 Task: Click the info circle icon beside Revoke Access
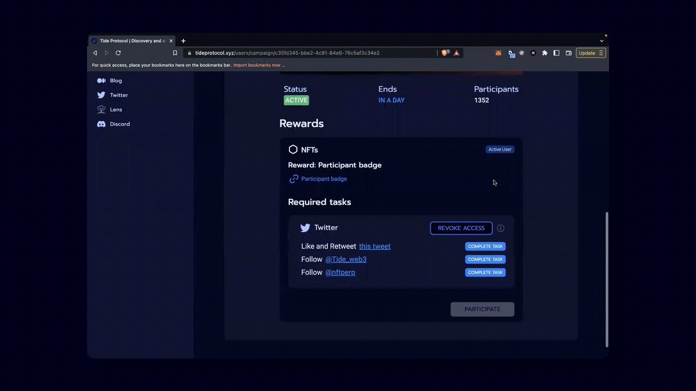[x=501, y=228]
